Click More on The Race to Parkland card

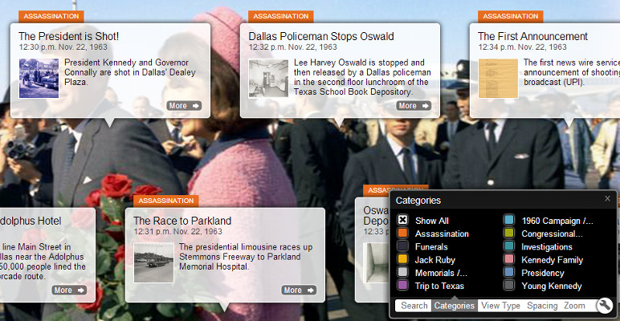(x=299, y=291)
